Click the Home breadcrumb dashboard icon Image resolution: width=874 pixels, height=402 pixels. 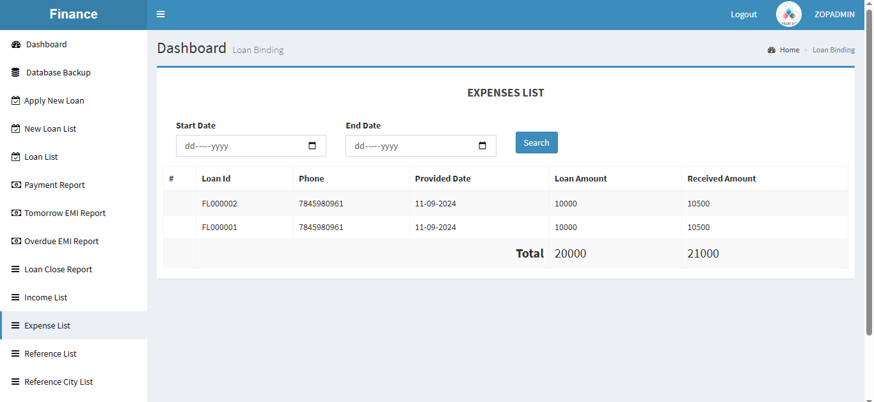coord(772,50)
